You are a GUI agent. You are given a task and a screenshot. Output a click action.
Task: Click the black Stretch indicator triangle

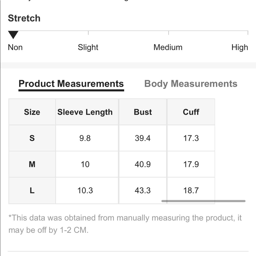[13, 35]
